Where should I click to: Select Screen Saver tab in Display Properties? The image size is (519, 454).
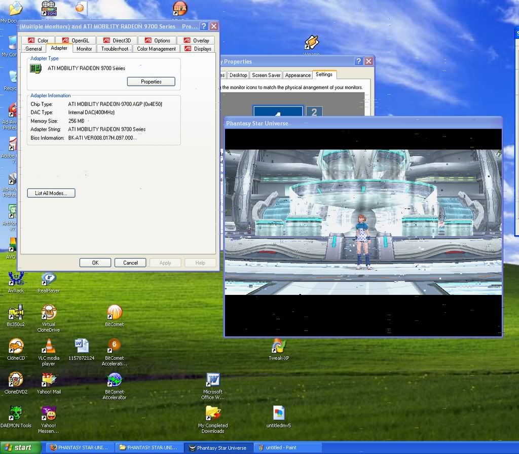266,75
